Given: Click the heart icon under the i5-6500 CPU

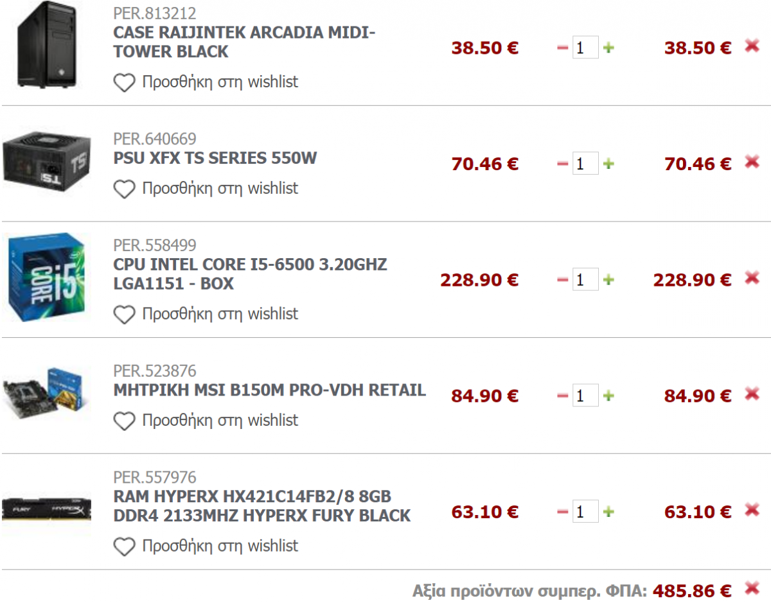Looking at the screenshot, I should (x=124, y=314).
